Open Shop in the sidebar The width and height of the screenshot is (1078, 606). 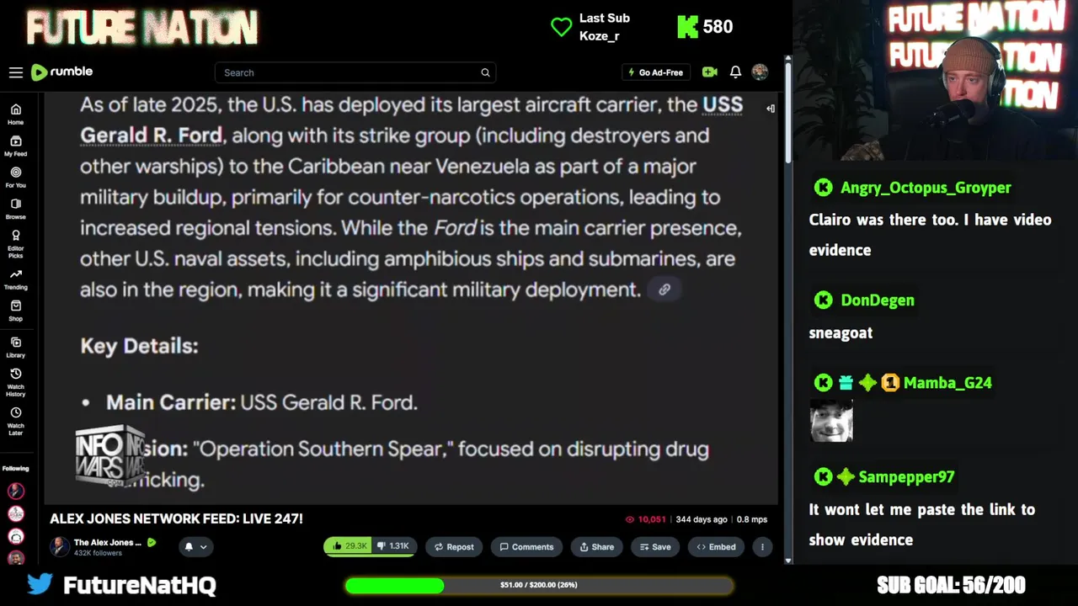pyautogui.click(x=15, y=311)
